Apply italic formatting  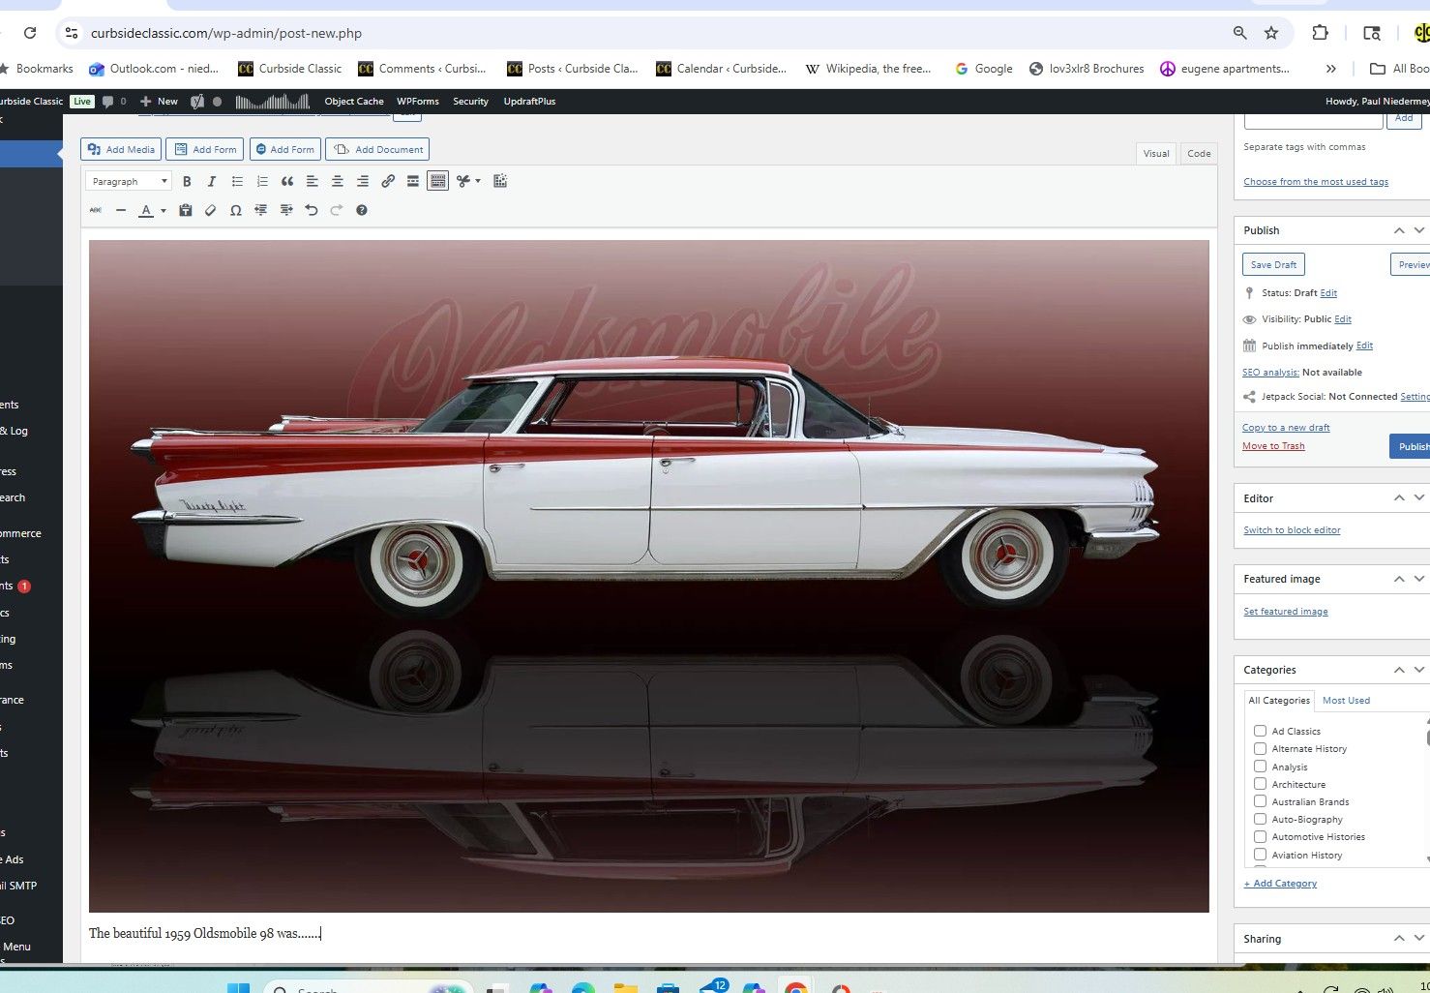[212, 181]
